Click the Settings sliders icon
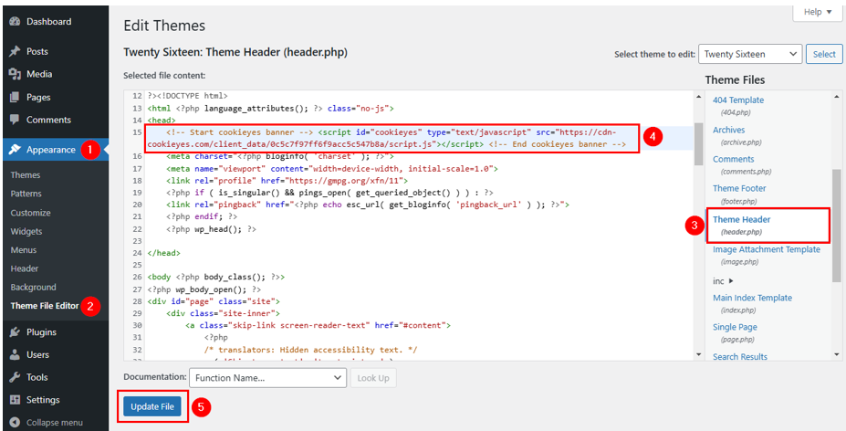This screenshot has height=431, width=846. [15, 400]
